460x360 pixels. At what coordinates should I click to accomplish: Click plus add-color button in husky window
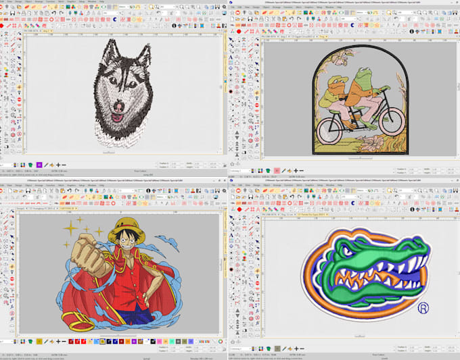point(58,165)
